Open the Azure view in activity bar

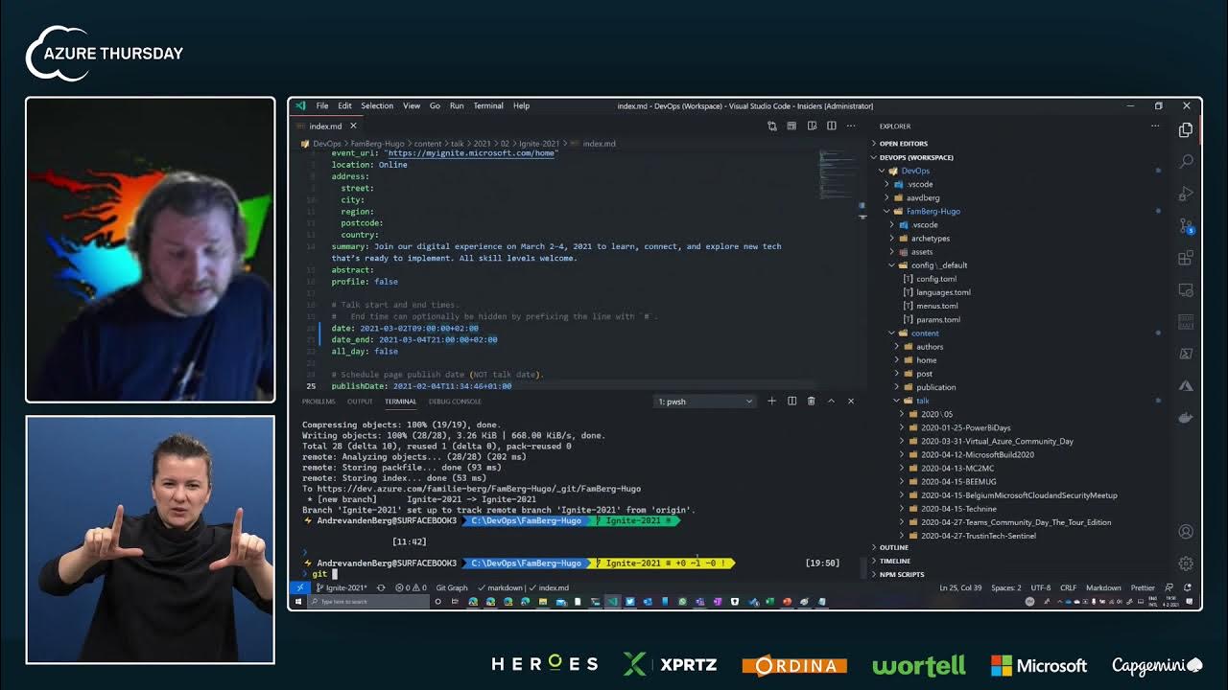click(1186, 385)
